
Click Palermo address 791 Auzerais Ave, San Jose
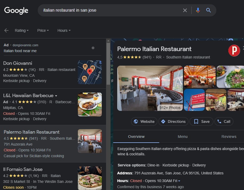[x=179, y=173]
